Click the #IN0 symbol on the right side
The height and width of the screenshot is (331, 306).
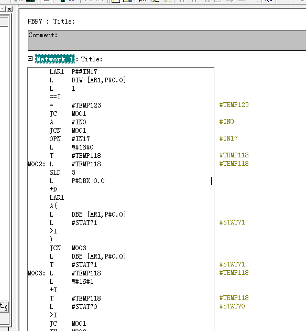pyautogui.click(x=227, y=122)
